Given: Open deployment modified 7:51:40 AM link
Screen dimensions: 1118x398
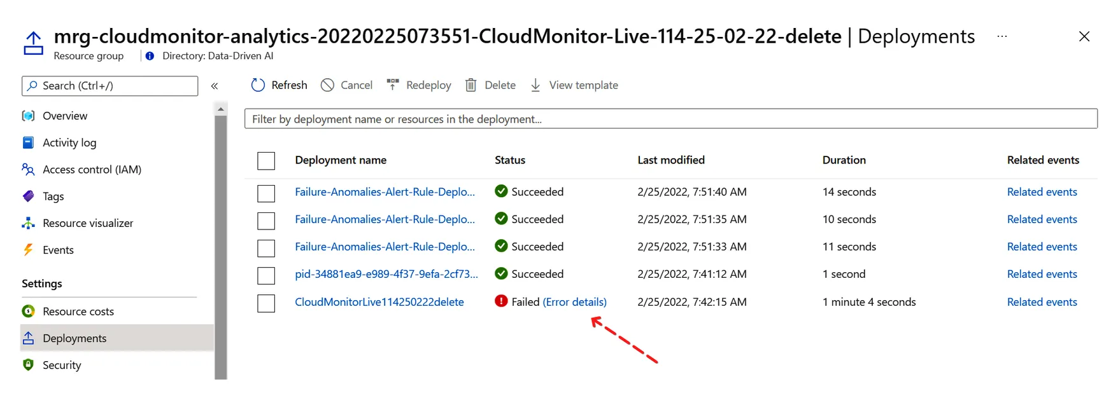Looking at the screenshot, I should (x=385, y=192).
